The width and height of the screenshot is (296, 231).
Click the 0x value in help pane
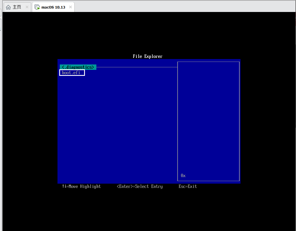click(183, 176)
